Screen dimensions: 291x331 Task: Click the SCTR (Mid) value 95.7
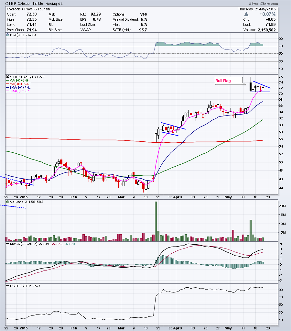pos(143,30)
